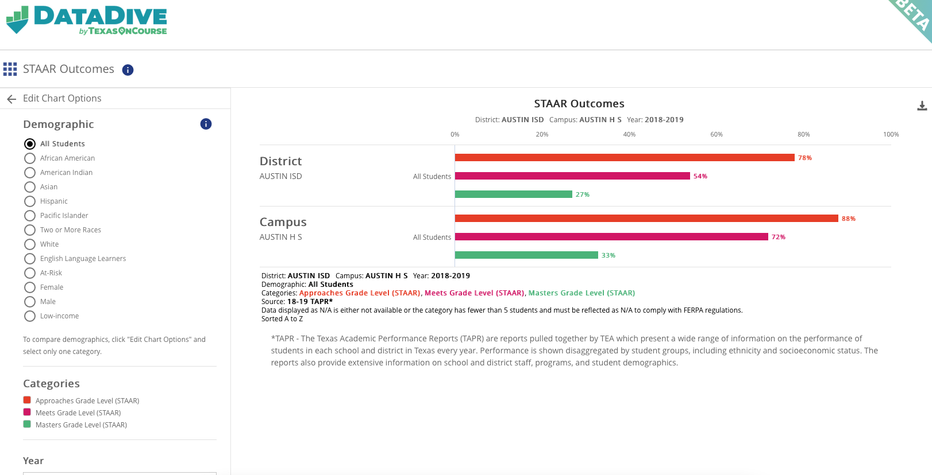This screenshot has height=475, width=932.
Task: Choose the American Indian radio option
Action: point(30,173)
